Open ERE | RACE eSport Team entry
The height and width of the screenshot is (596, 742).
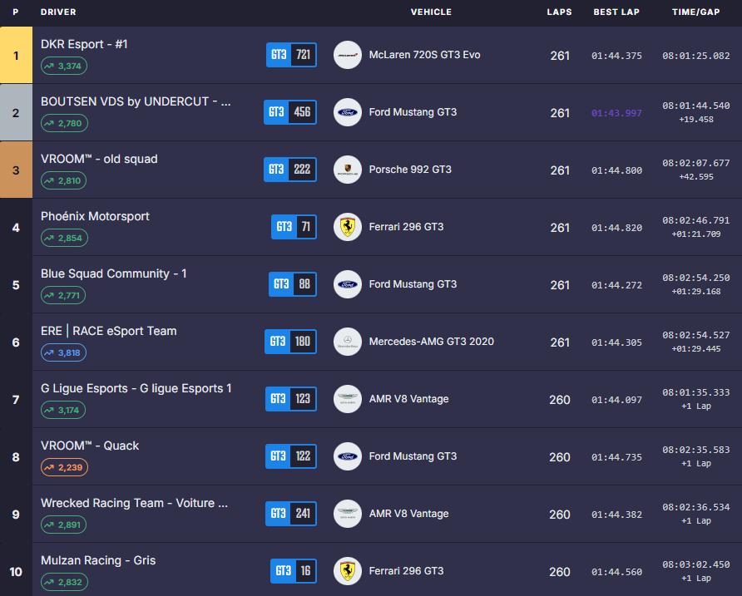108,331
